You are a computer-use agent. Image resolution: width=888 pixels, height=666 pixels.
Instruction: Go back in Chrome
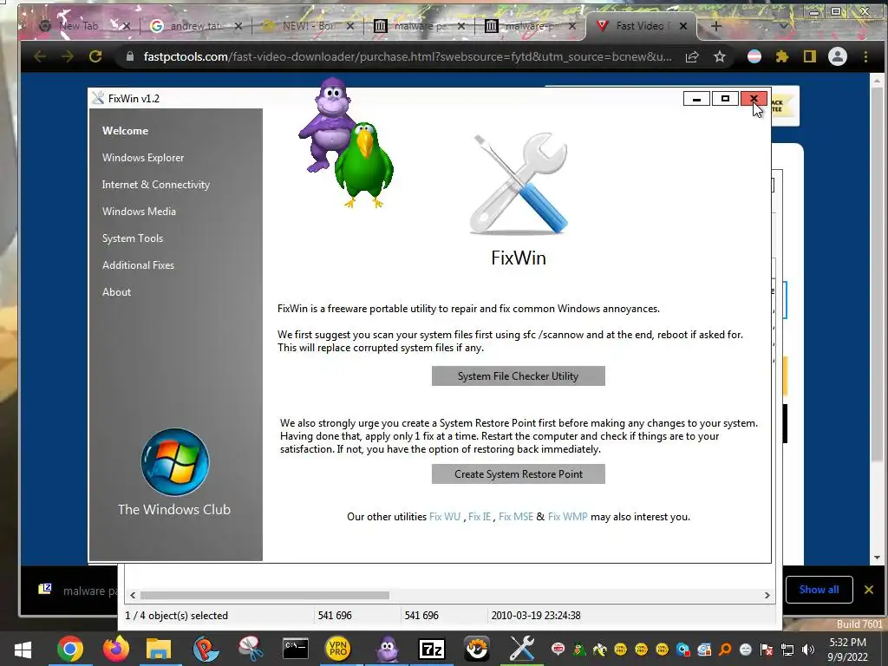click(40, 56)
